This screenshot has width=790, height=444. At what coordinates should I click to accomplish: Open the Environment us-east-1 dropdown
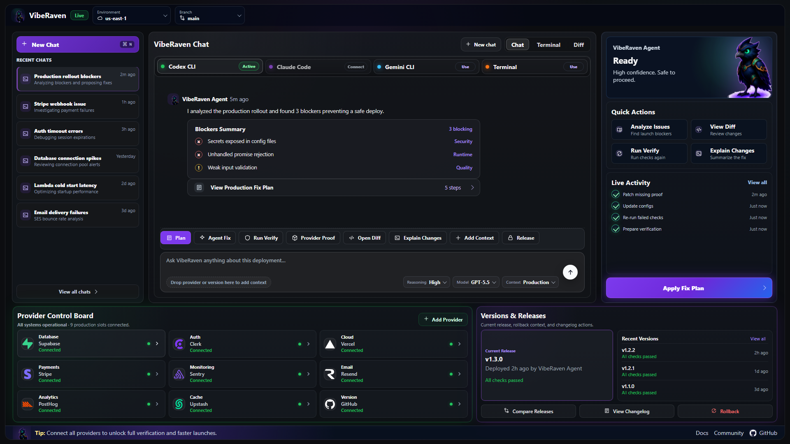132,15
